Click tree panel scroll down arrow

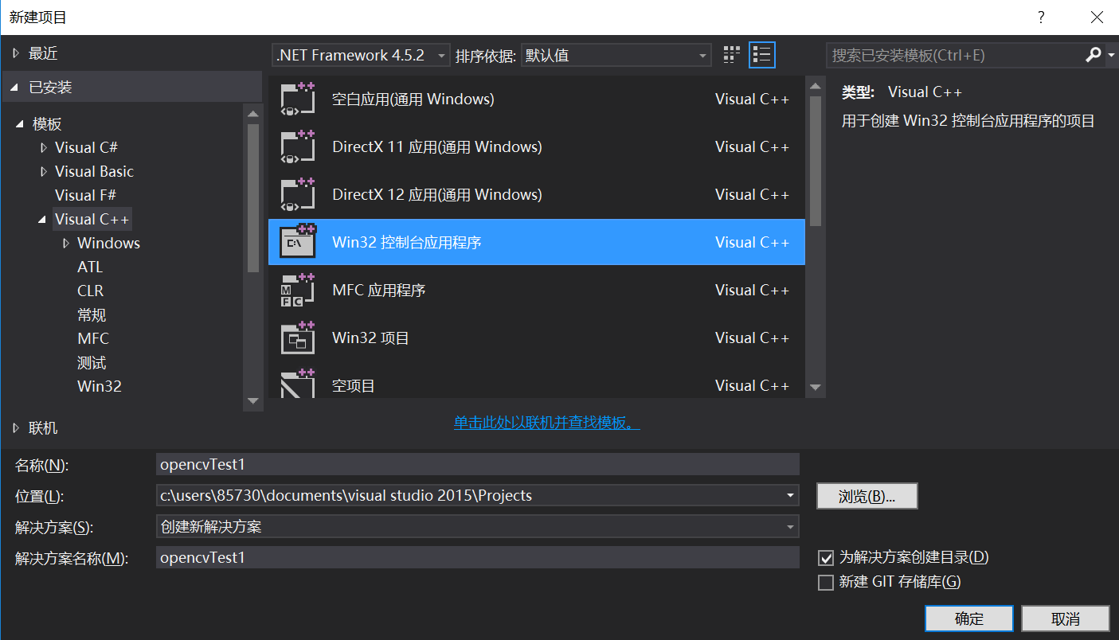click(x=253, y=400)
